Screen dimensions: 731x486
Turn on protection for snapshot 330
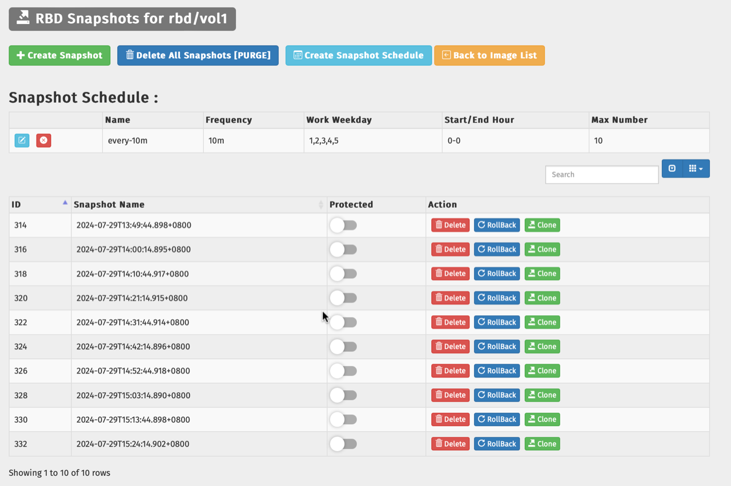point(343,420)
